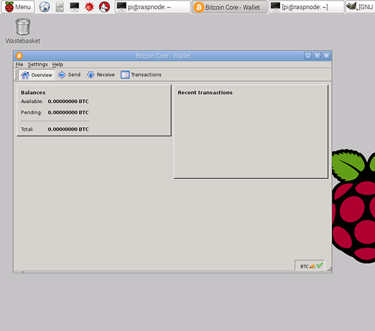
Task: Open the Transactions tab
Action: click(x=141, y=75)
